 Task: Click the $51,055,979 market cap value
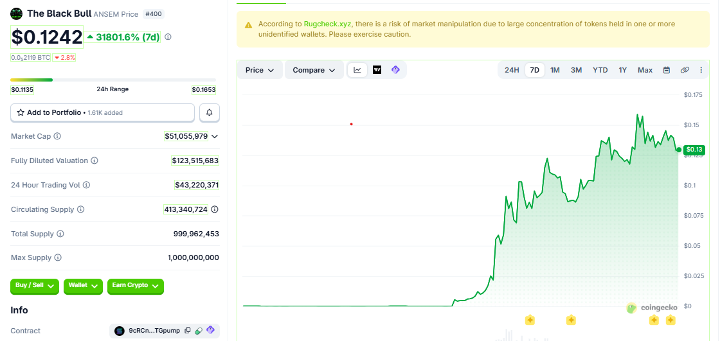click(x=186, y=136)
